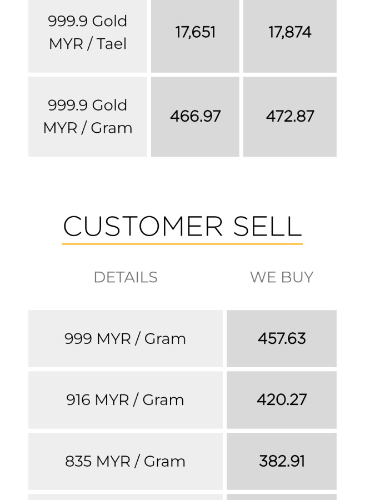Click the 466.97 gold per gram price
This screenshot has width=365, height=500.
pyautogui.click(x=195, y=116)
